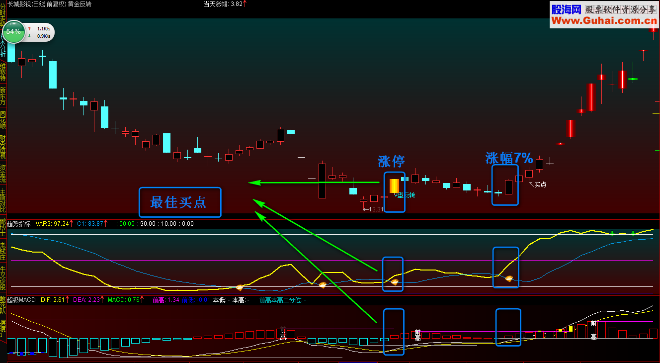Screen dimensions: 660x363
Task: Click the 0.9K/s download speed indicator
Action: pos(40,36)
